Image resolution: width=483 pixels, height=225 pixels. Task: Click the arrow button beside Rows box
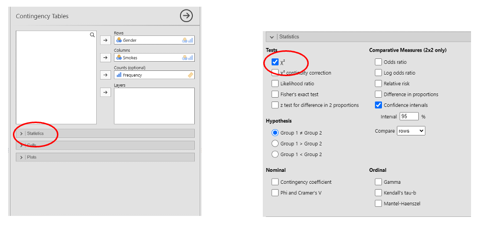tap(105, 40)
